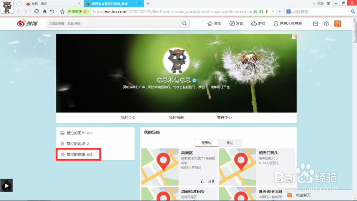Click the 朝天门码头 location title
357x201 pixels.
point(268,153)
